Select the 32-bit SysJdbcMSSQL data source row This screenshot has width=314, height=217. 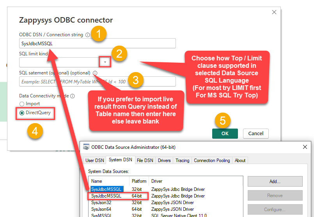(x=166, y=189)
